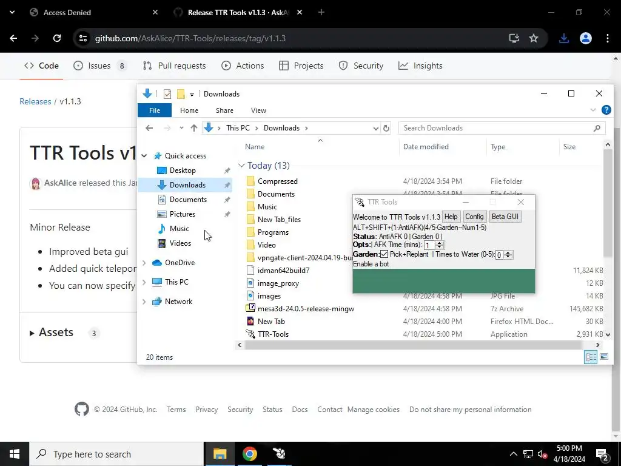This screenshot has width=621, height=466.
Task: Open the View ribbon tab
Action: [258, 110]
